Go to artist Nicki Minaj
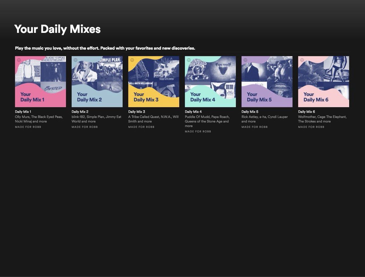Image resolution: width=365 pixels, height=277 pixels. click(x=23, y=121)
